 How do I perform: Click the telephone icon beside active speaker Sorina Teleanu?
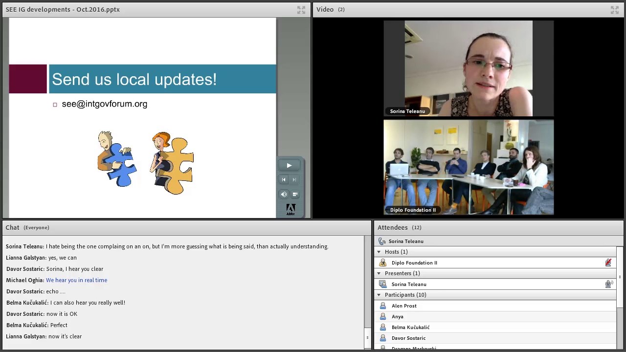[382, 241]
